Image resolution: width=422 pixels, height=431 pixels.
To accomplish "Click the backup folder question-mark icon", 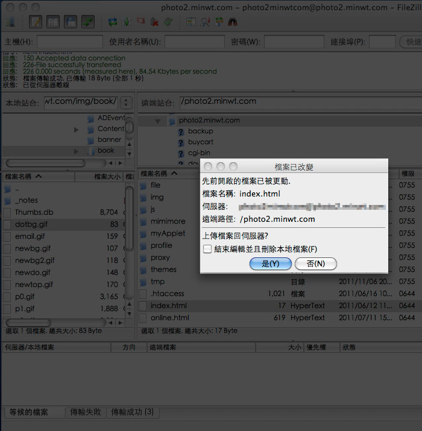I will (181, 131).
